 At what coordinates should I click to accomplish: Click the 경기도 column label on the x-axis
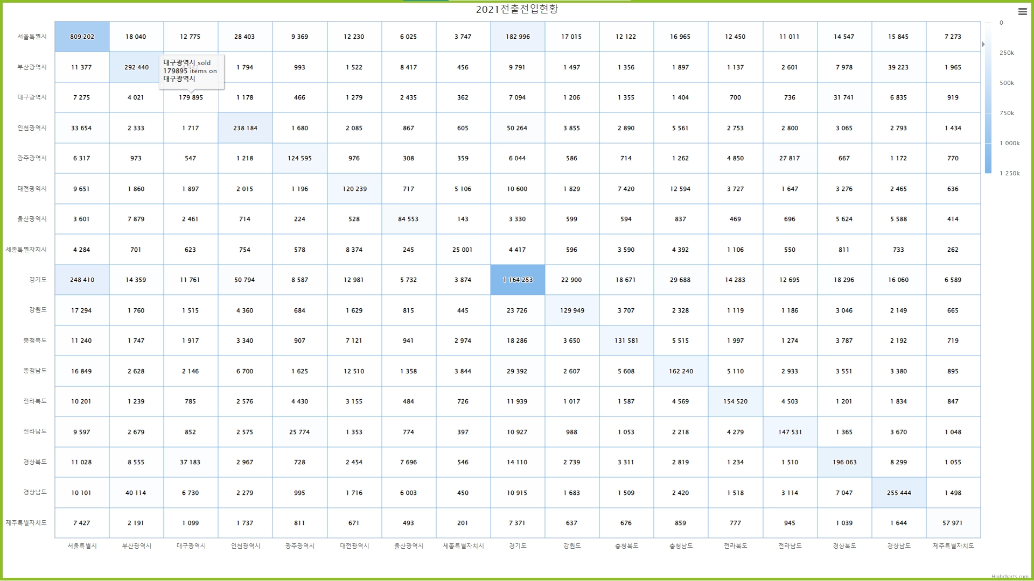tap(518, 546)
